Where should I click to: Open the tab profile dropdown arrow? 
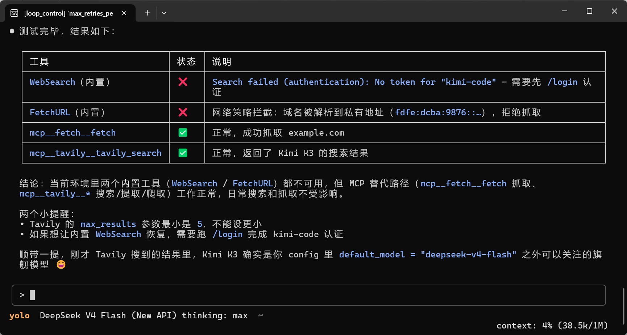click(164, 13)
